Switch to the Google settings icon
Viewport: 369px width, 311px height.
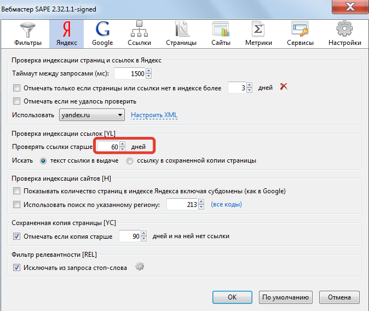(102, 34)
